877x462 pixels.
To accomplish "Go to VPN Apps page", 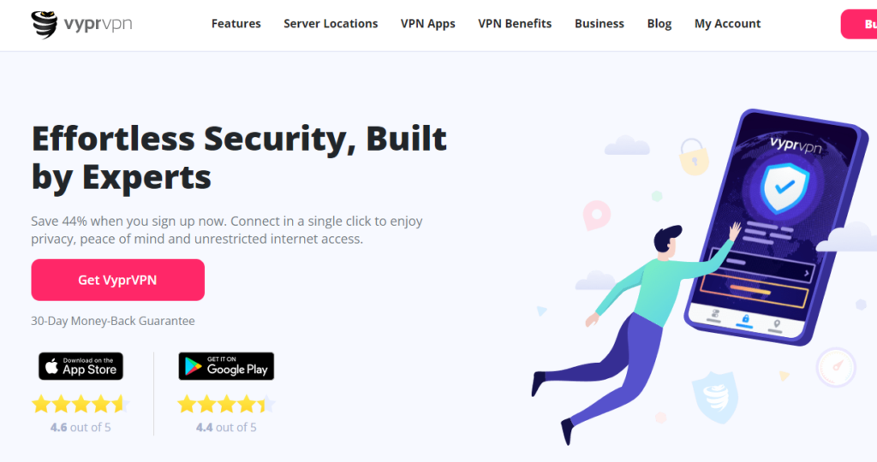I will [x=428, y=23].
